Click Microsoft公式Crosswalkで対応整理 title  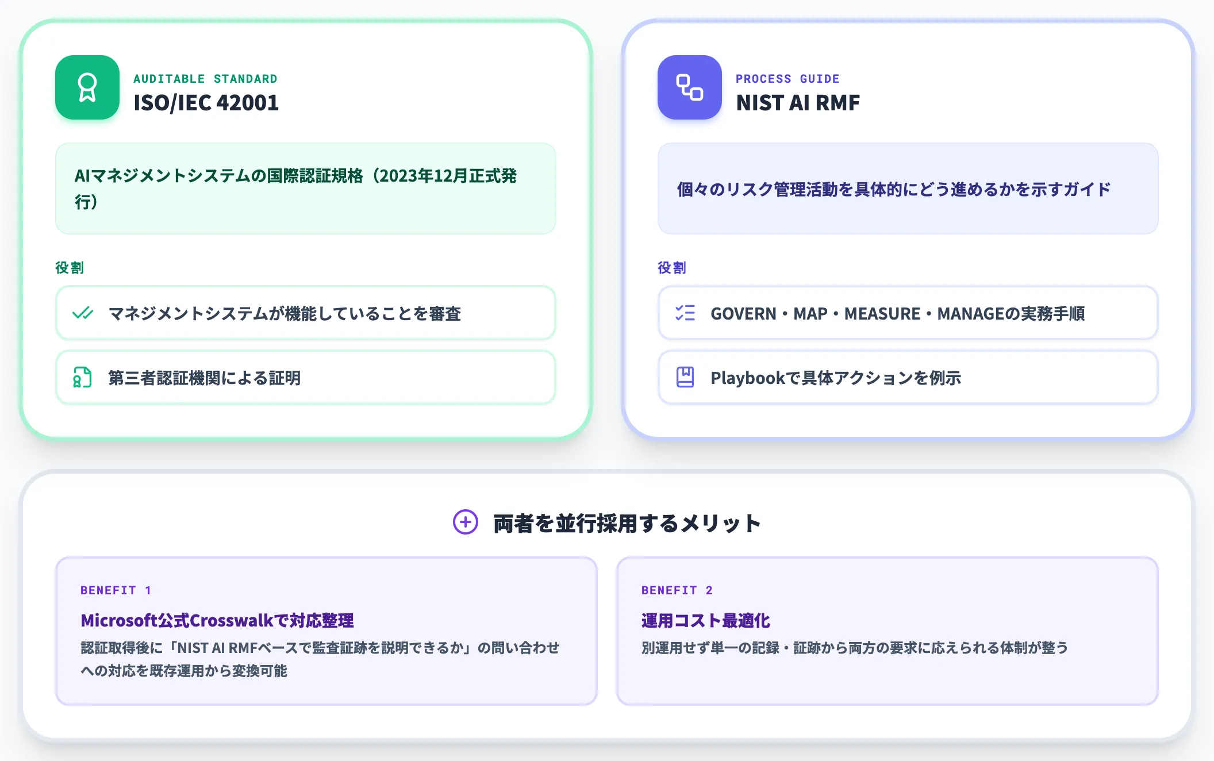click(217, 621)
